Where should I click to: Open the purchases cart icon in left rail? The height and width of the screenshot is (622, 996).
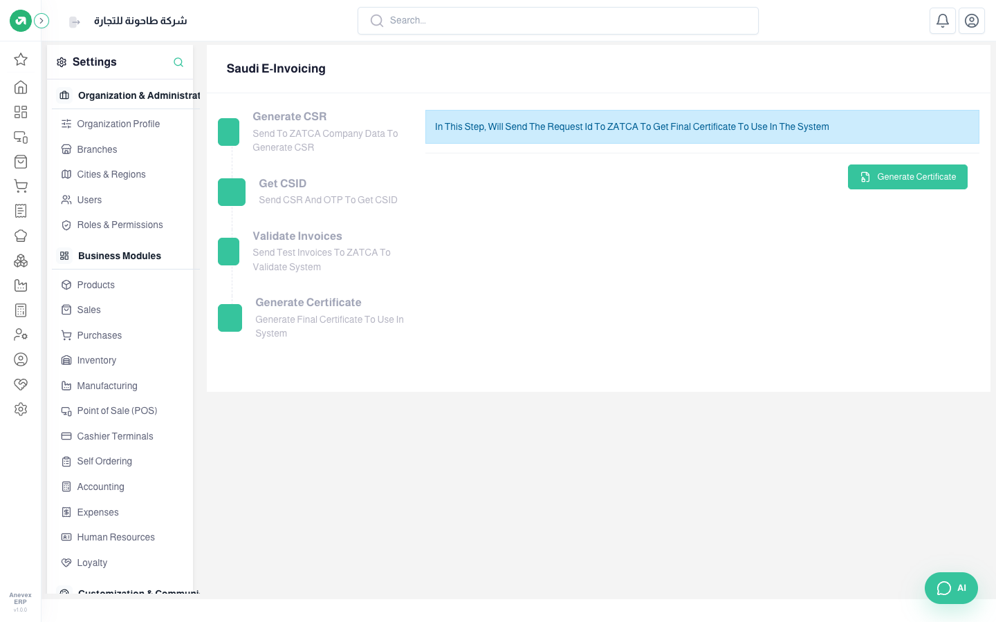pyautogui.click(x=21, y=186)
